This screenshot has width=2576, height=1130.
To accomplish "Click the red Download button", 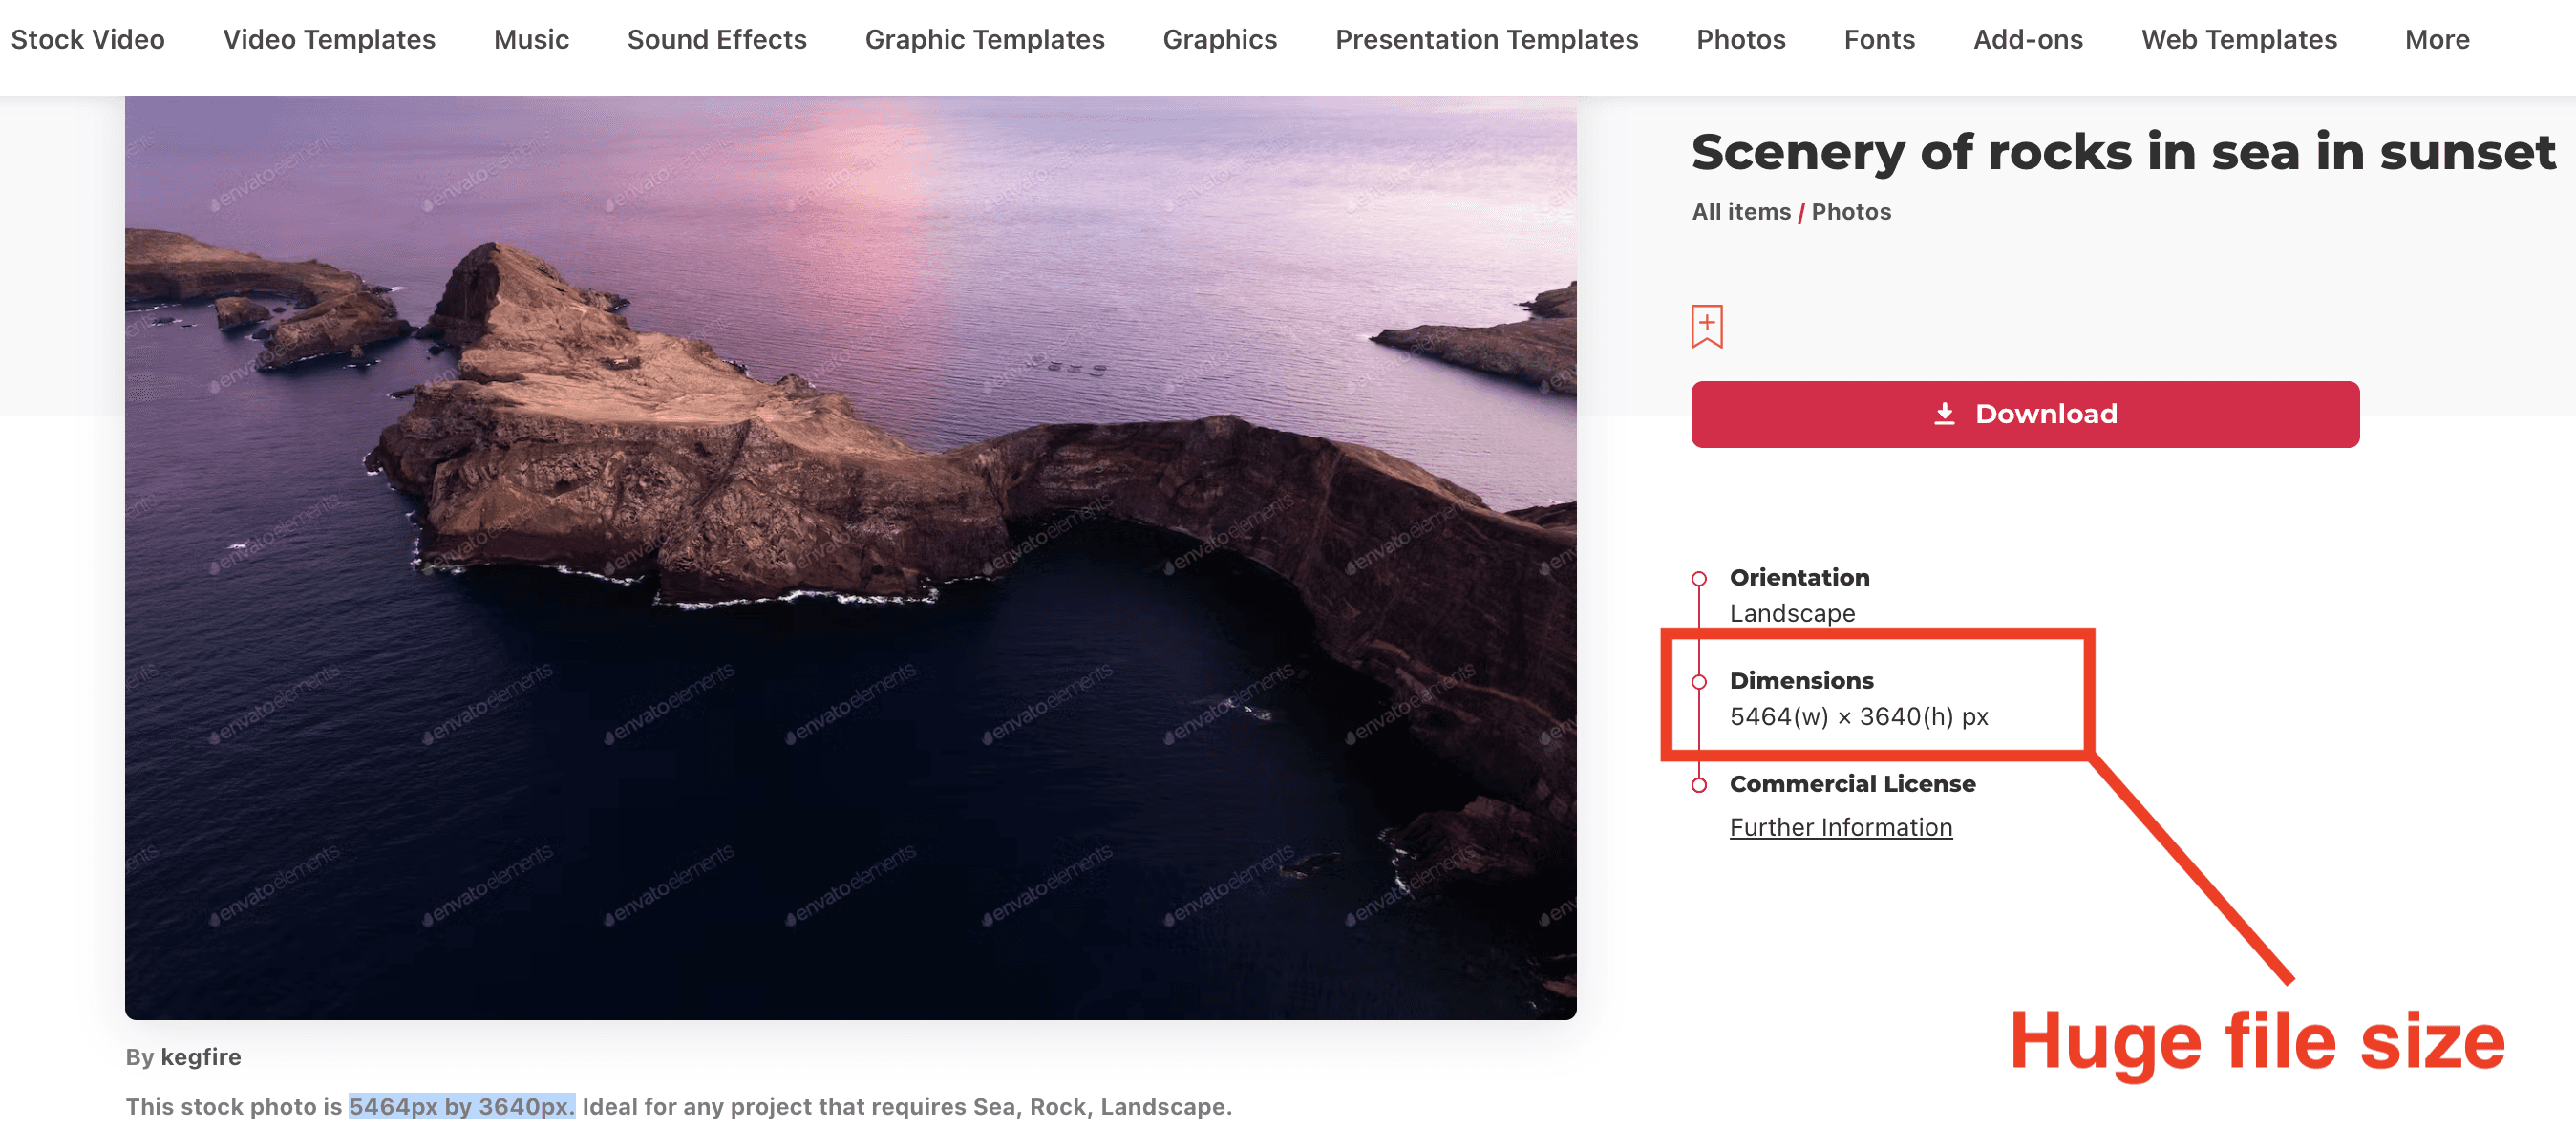I will pos(2024,414).
